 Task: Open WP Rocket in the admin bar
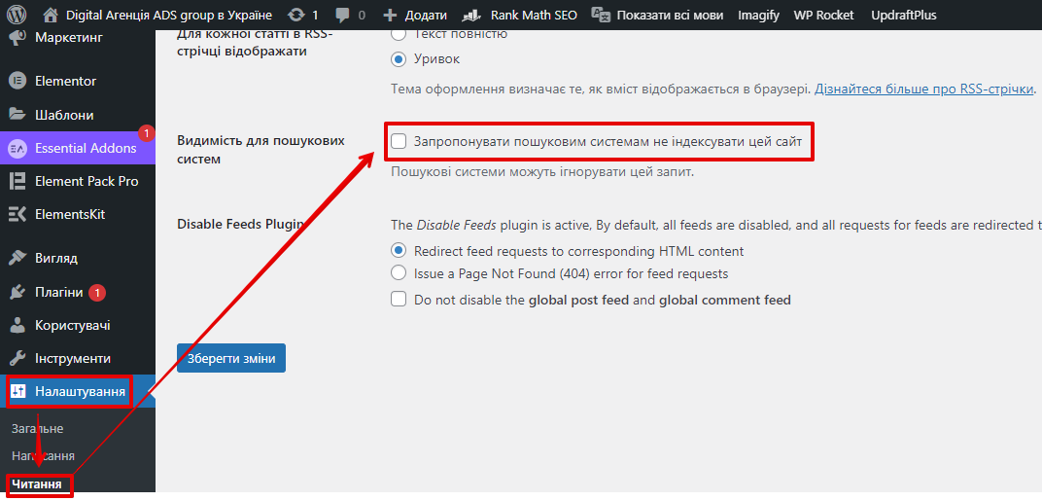click(824, 15)
